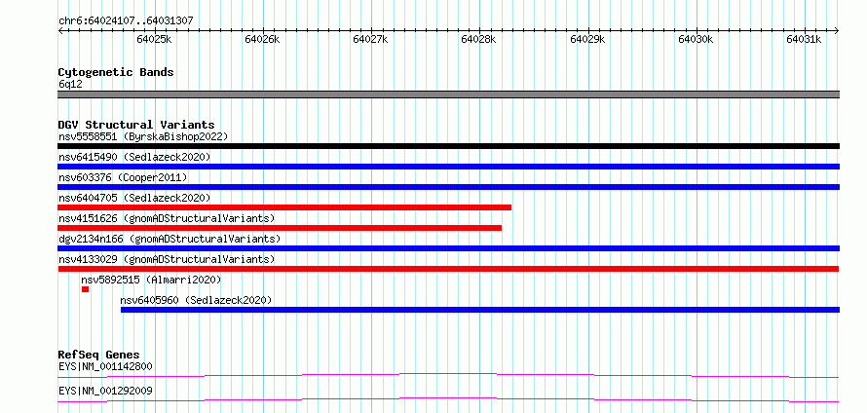Open variant nsv5558551 (ByrskaBishop2022) label
The width and height of the screenshot is (867, 413).
pos(143,136)
